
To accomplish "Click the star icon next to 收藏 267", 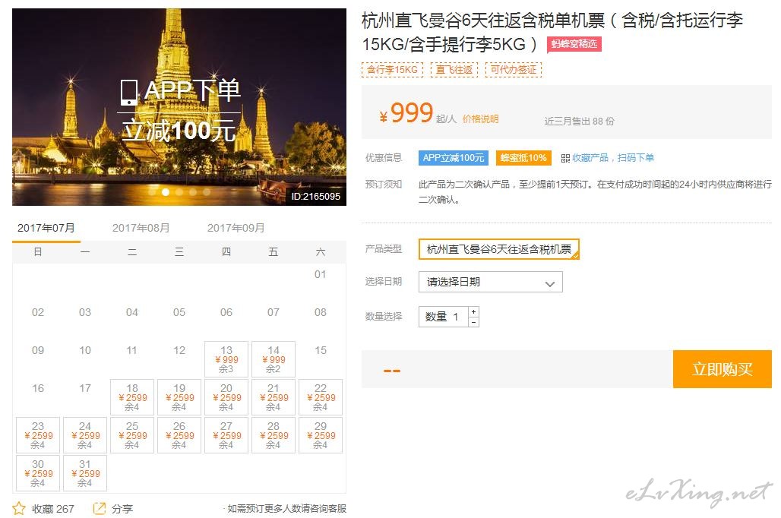I will [19, 509].
